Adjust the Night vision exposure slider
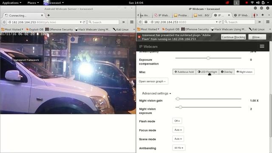Image resolution: width=272 pixels, height=153 pixels. pos(208,107)
